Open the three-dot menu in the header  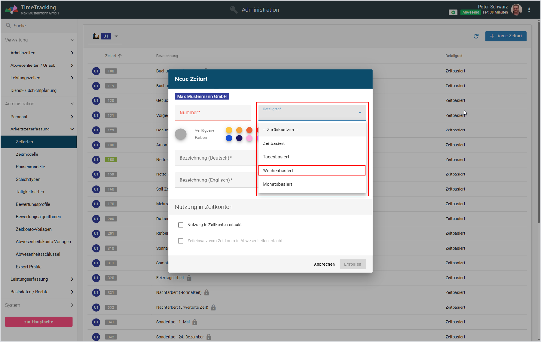click(x=529, y=10)
